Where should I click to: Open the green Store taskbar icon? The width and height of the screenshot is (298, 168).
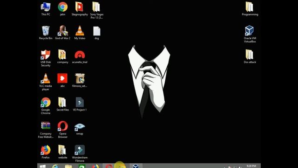(82, 166)
